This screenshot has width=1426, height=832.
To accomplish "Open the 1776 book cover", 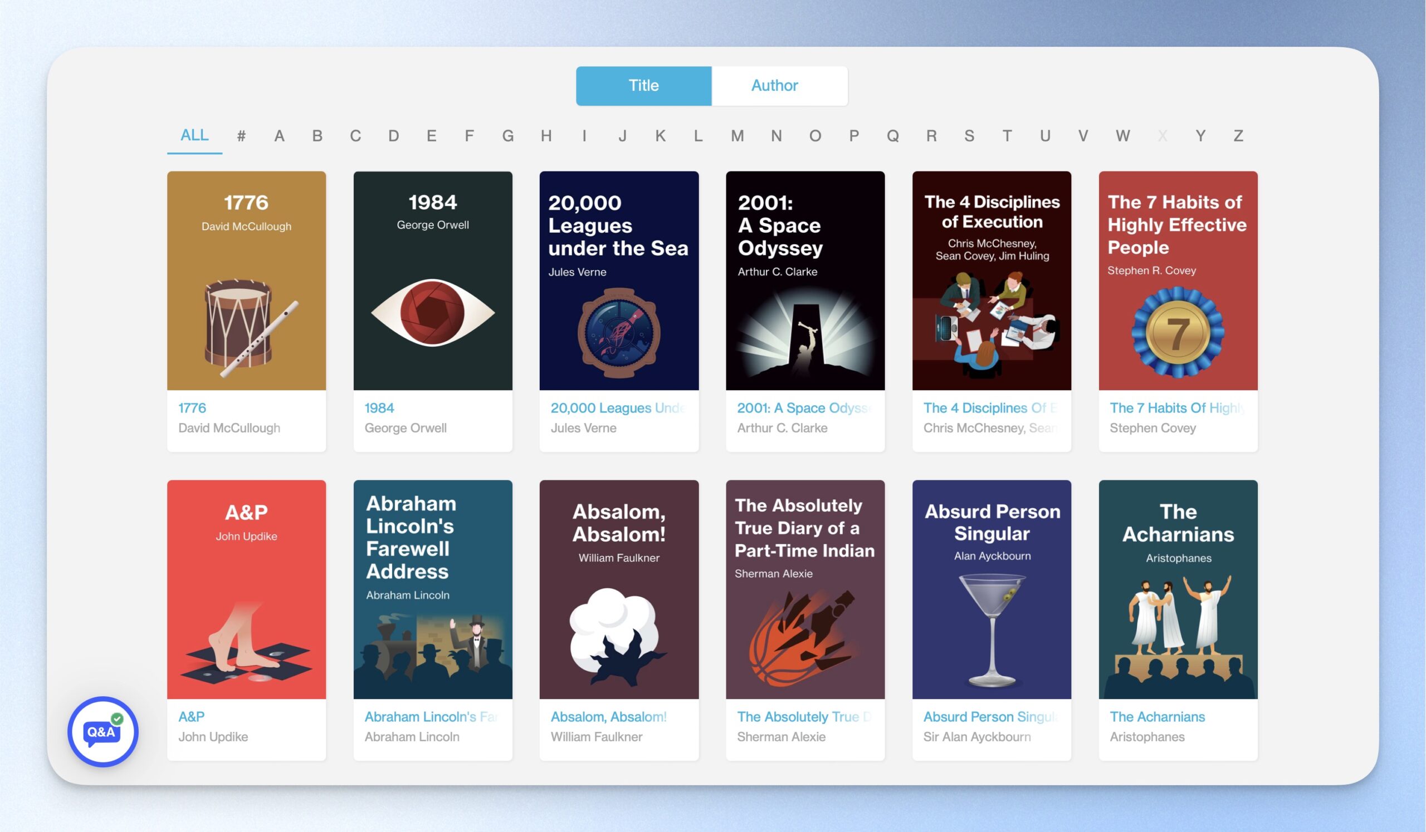I will coord(246,280).
